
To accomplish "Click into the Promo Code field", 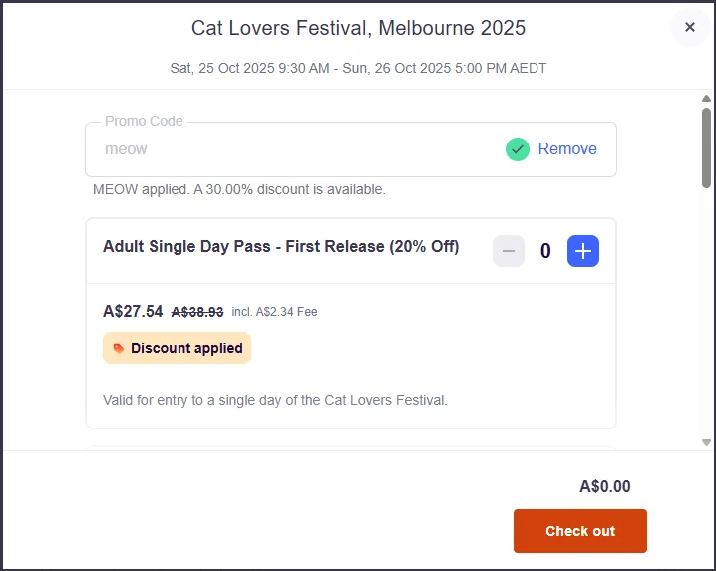I will coord(292,149).
